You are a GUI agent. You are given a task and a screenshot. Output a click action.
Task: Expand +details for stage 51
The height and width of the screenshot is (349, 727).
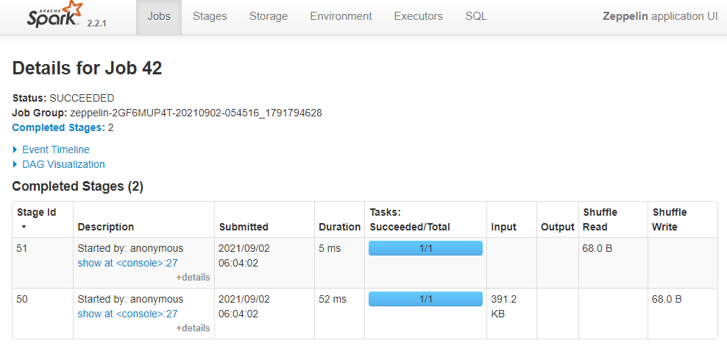(193, 278)
